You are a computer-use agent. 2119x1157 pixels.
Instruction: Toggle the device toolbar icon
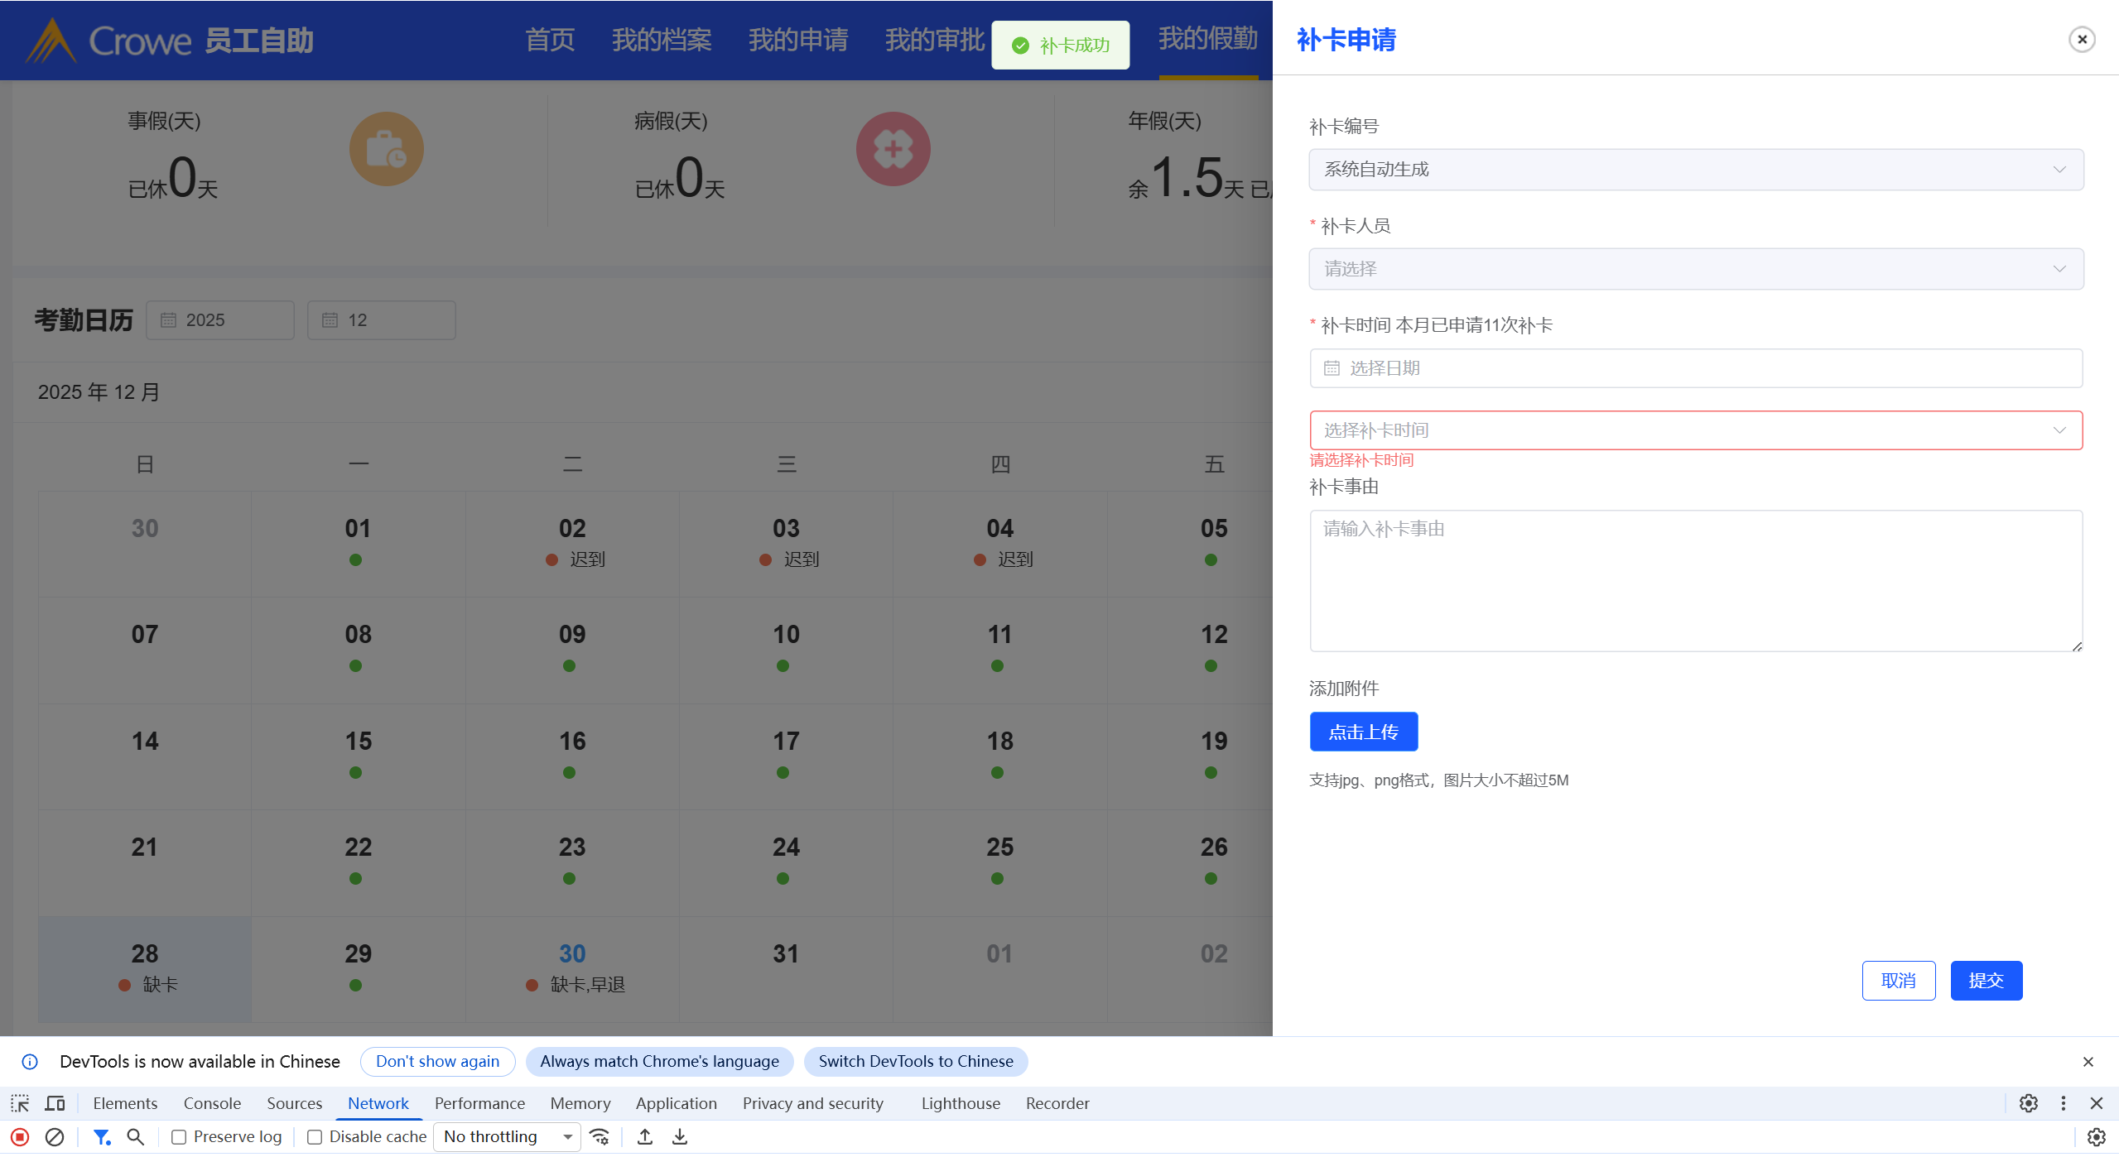tap(55, 1103)
